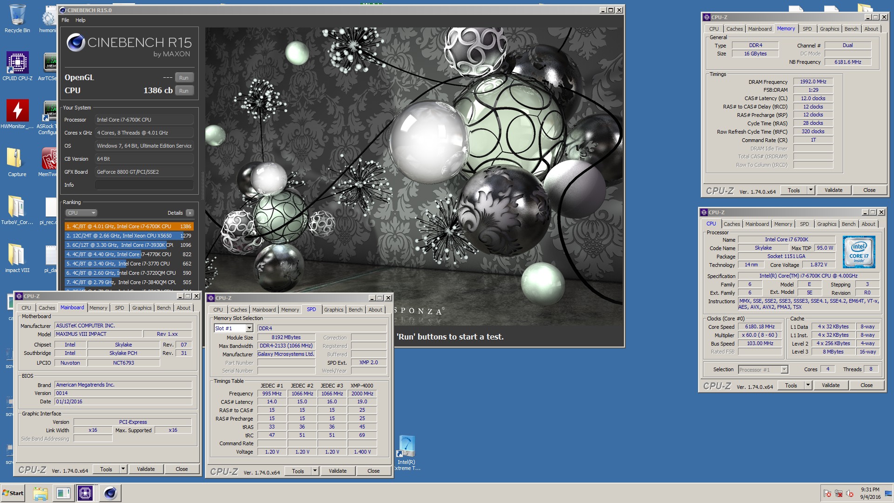This screenshot has width=894, height=503.
Task: Launch the Intel(R) Extreme Tuning desktop shortcut
Action: pyautogui.click(x=406, y=453)
